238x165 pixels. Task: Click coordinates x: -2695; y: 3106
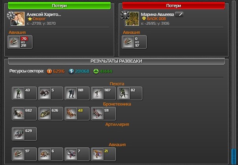coord(155,23)
